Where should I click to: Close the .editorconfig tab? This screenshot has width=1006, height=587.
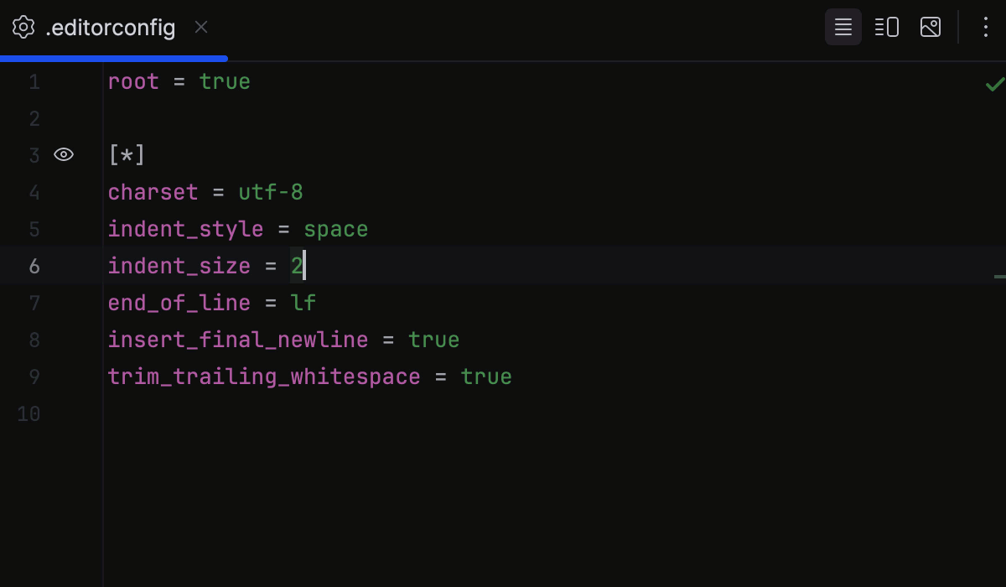[x=200, y=27]
